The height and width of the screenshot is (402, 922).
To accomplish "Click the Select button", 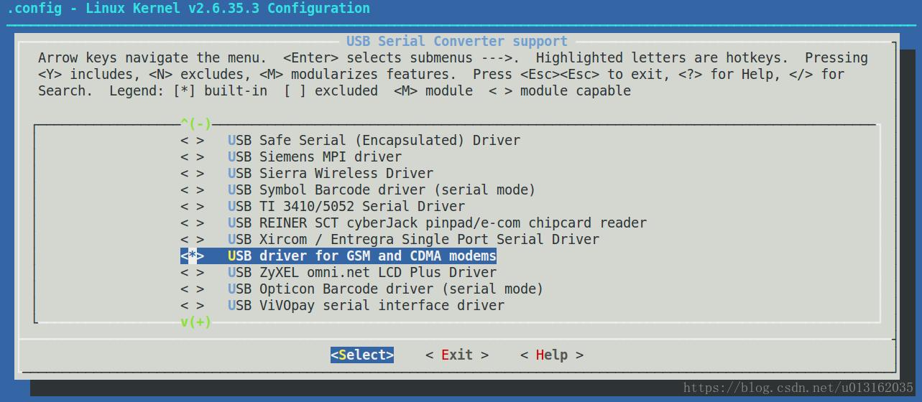I will (x=362, y=355).
